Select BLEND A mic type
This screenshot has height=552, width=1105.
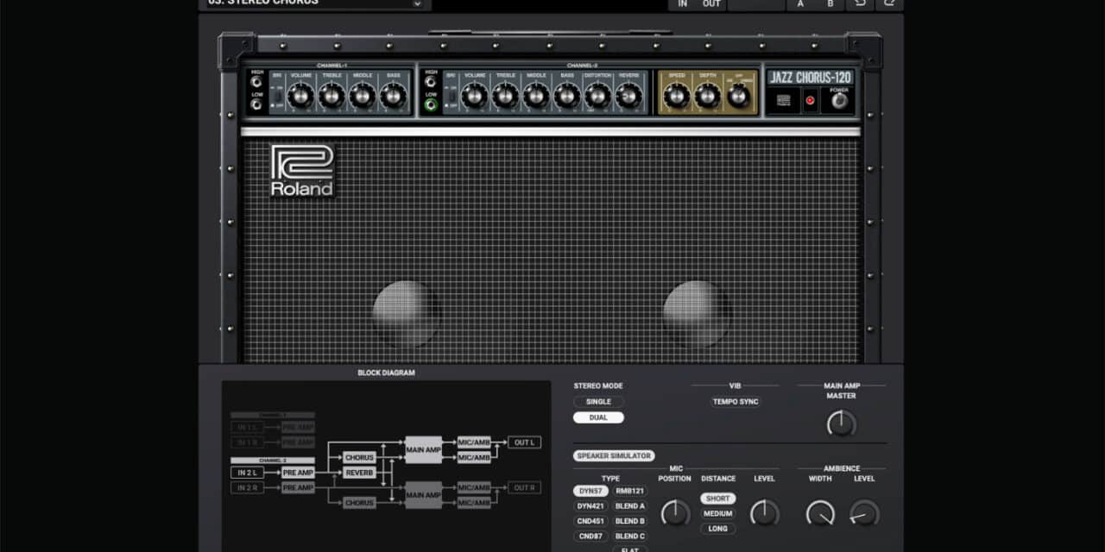[x=630, y=506]
